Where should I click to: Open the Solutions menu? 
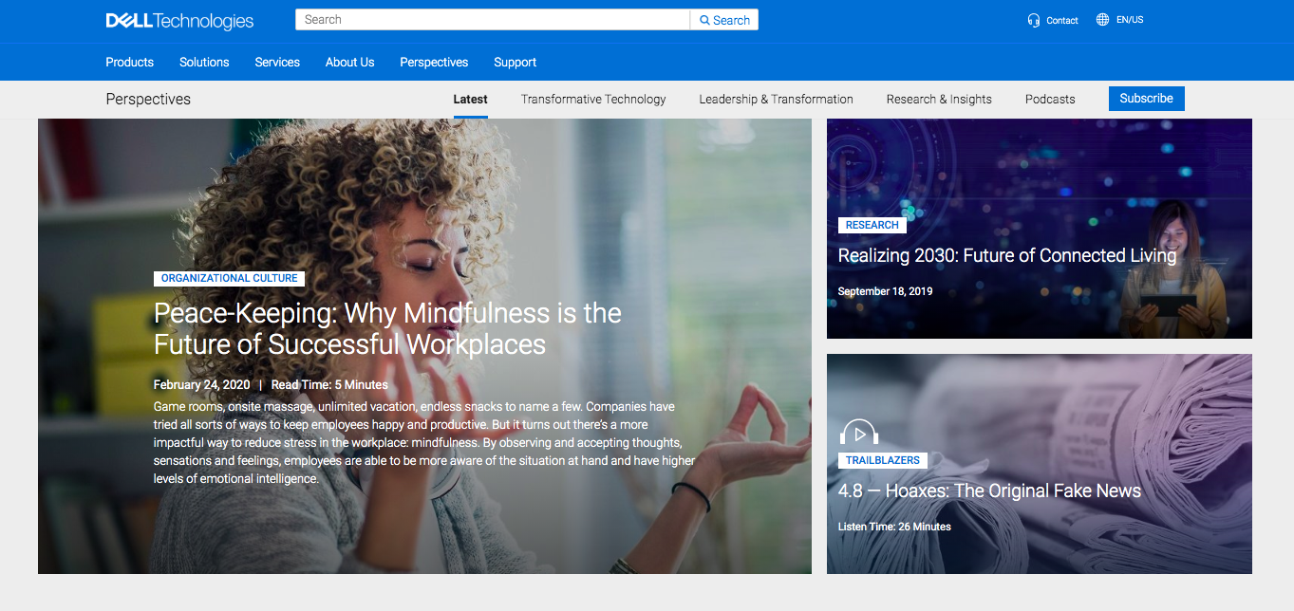204,63
